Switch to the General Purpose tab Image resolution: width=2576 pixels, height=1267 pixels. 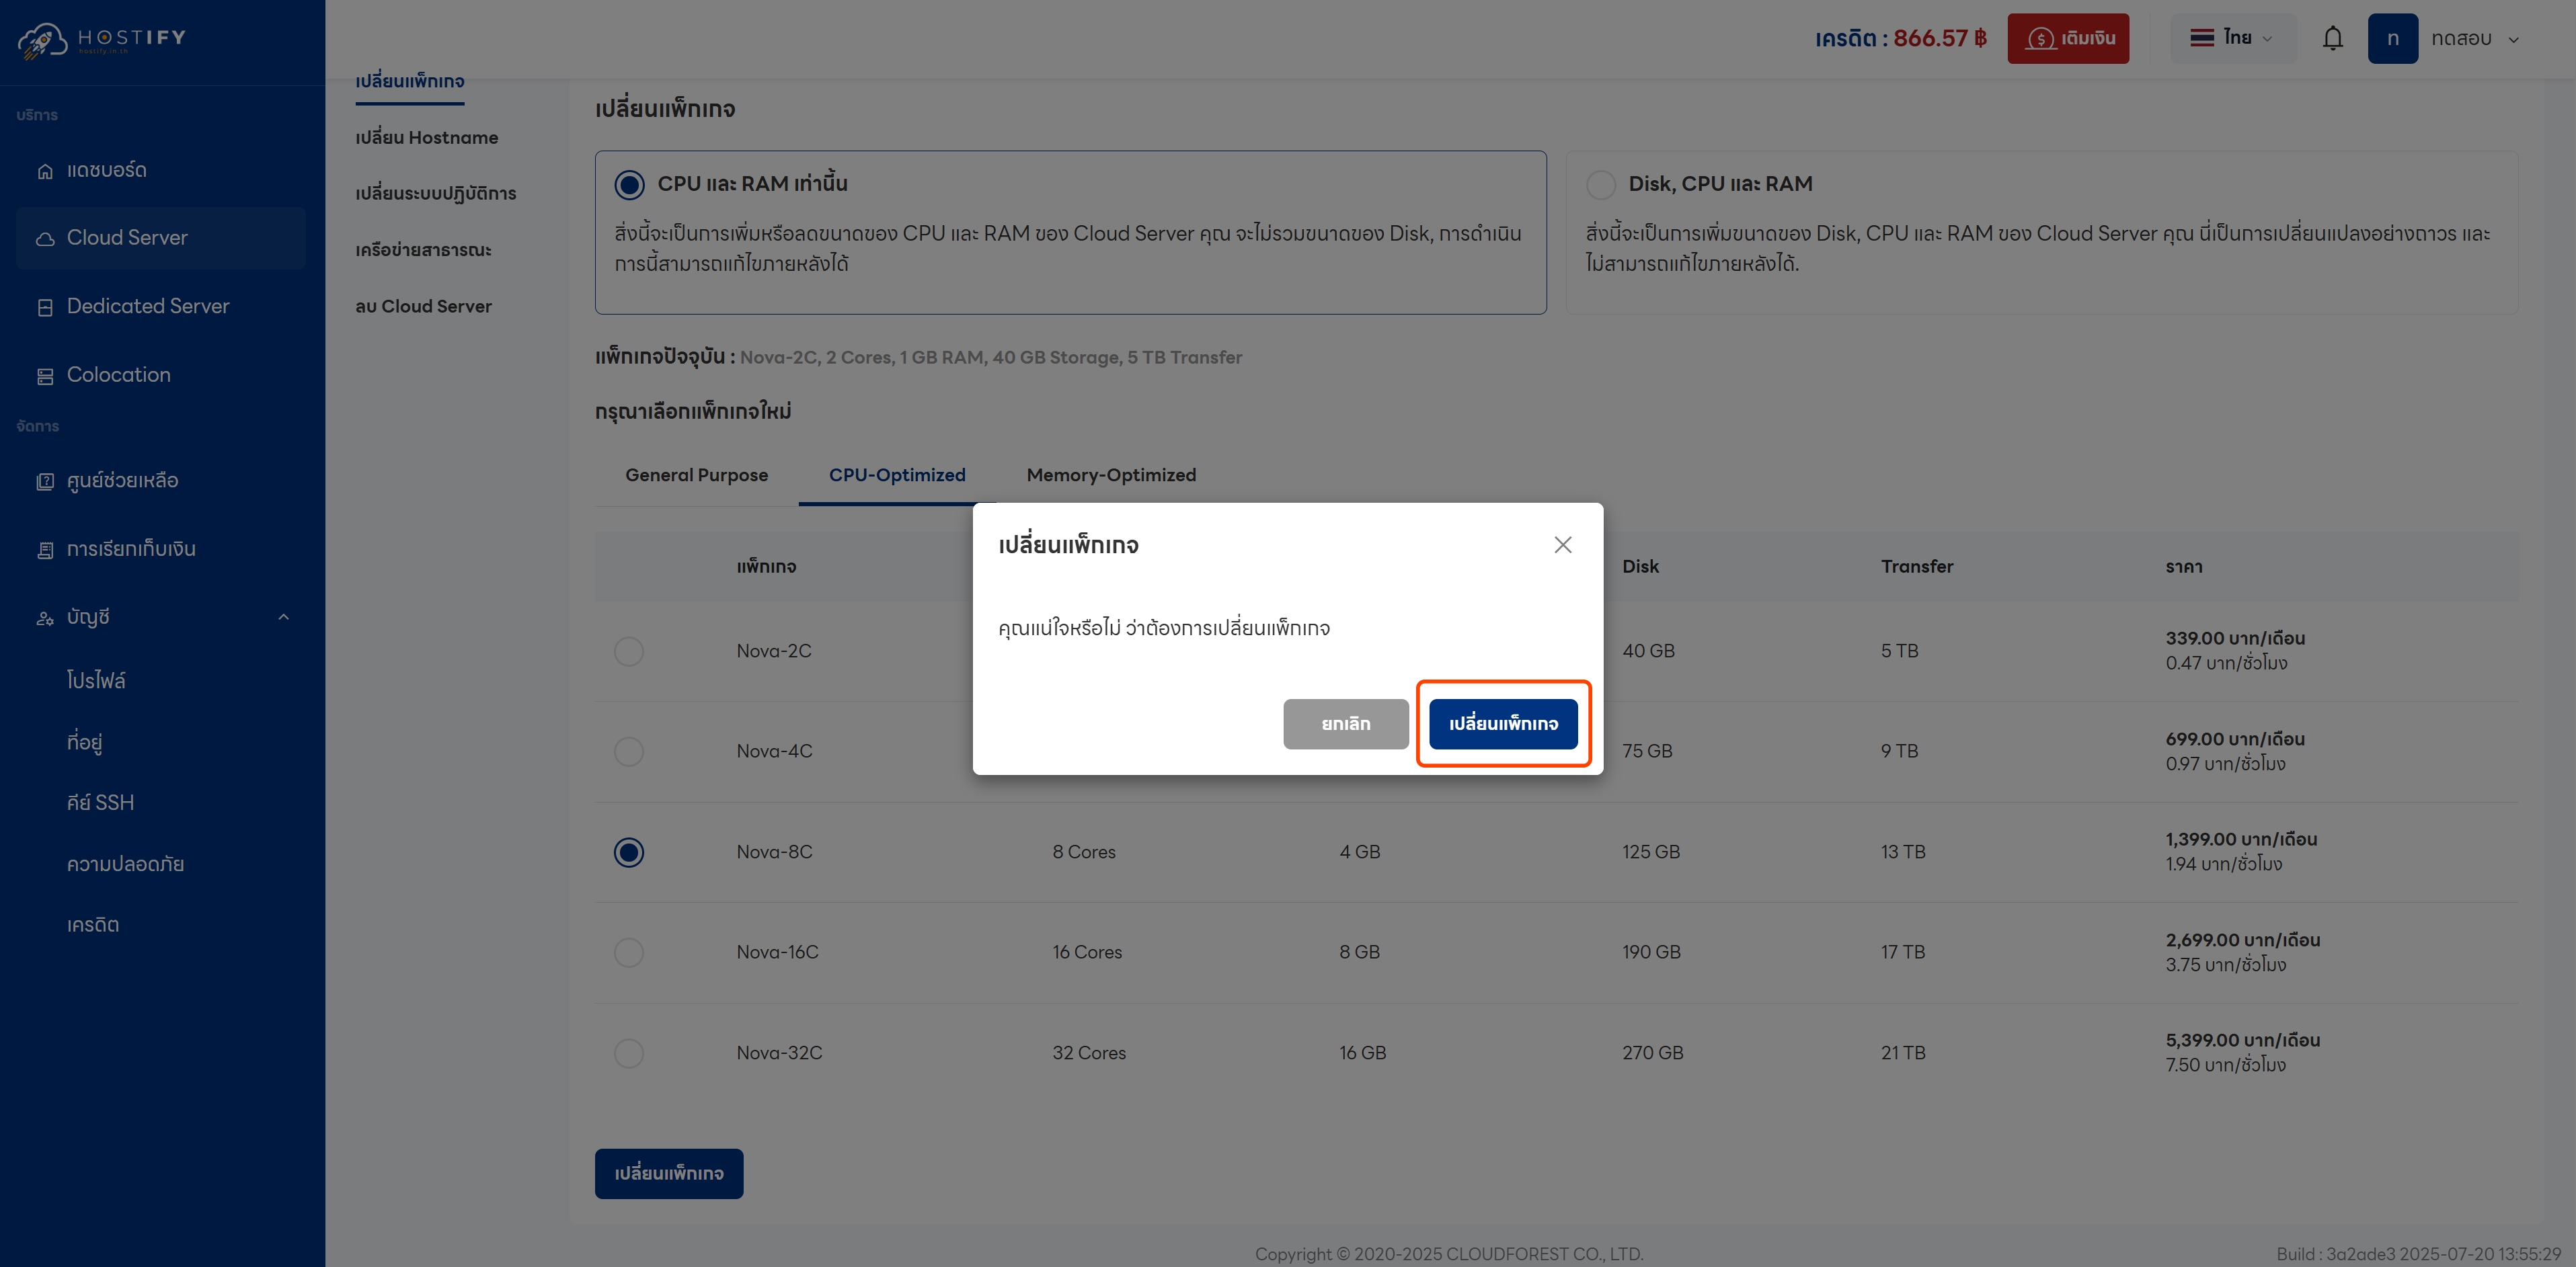coord(696,475)
